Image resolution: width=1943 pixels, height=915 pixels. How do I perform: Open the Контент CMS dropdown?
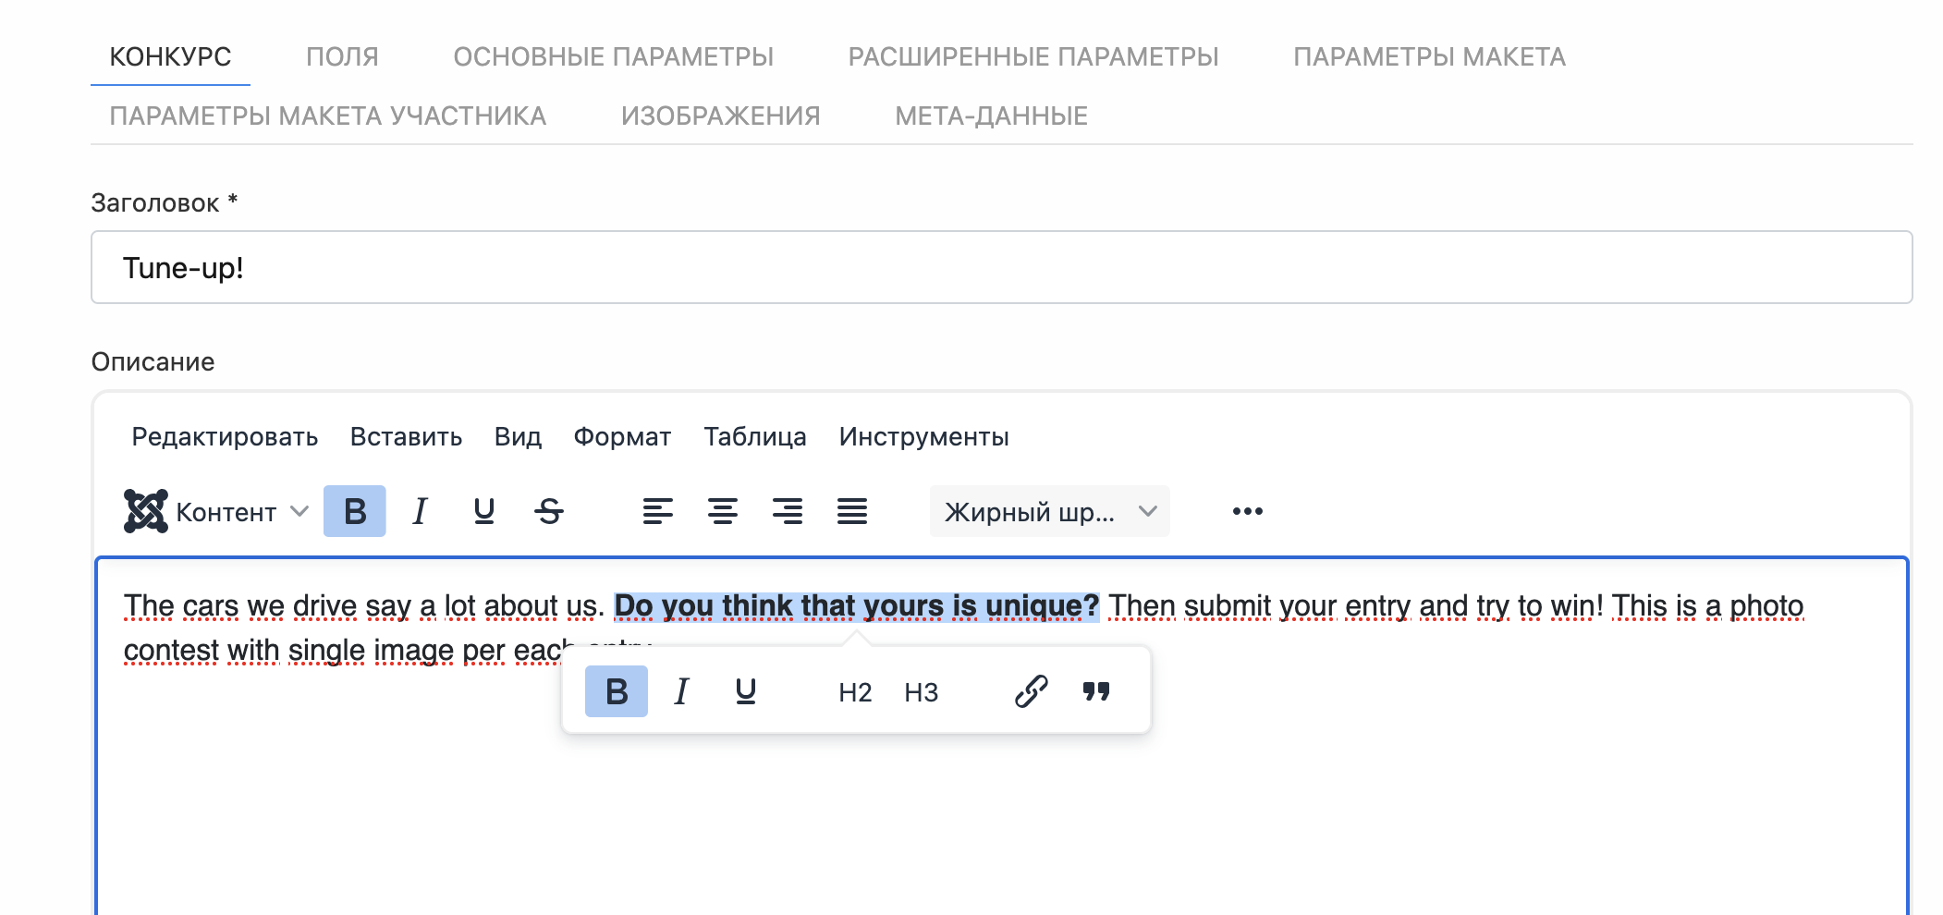217,511
